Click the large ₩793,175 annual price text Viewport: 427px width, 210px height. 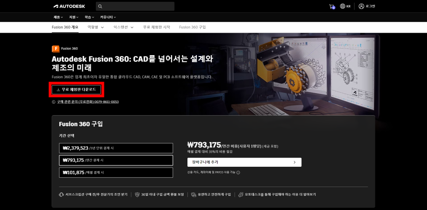point(204,145)
